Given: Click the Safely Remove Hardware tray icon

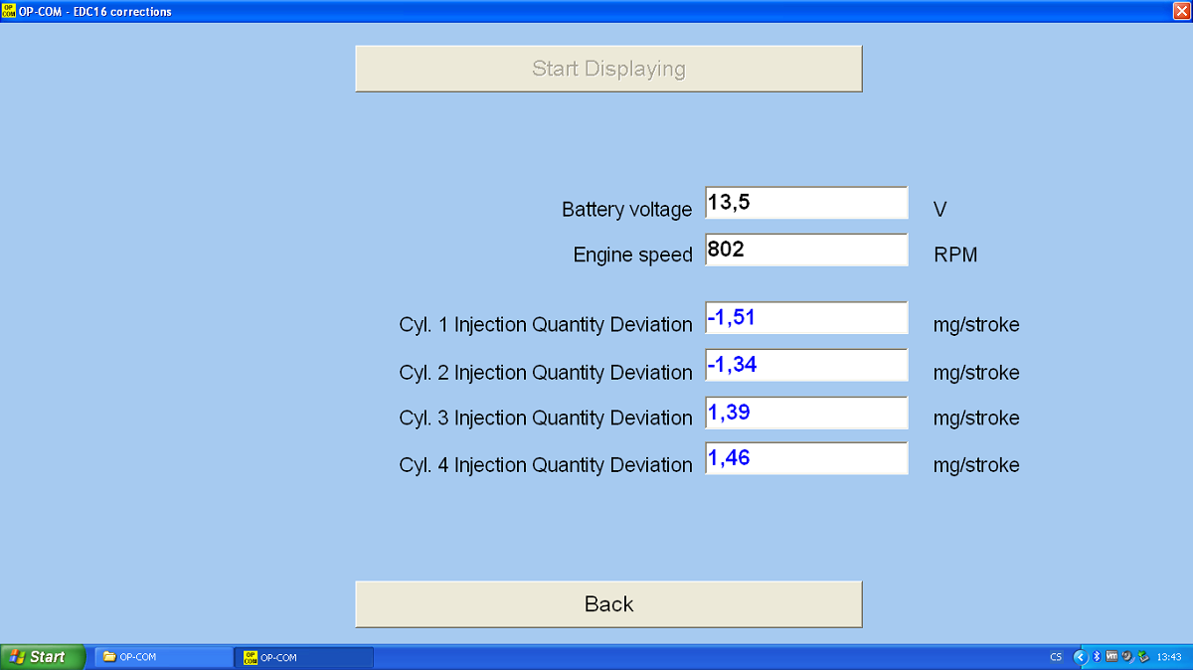Looking at the screenshot, I should [x=1143, y=657].
